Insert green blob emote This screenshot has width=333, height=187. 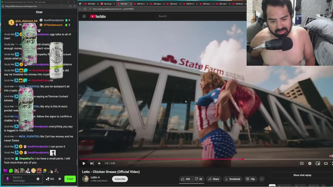click(x=11, y=171)
